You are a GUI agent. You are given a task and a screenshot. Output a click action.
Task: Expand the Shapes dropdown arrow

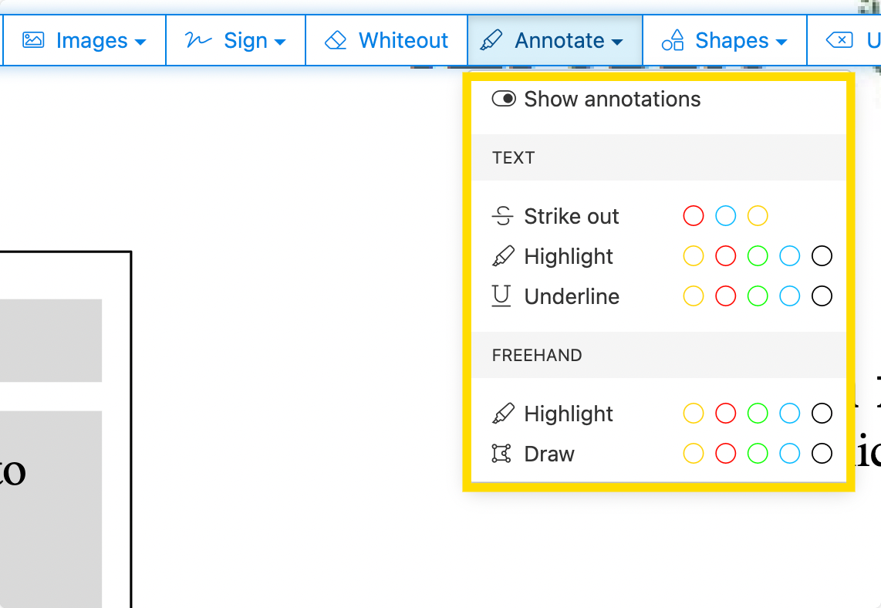click(781, 42)
